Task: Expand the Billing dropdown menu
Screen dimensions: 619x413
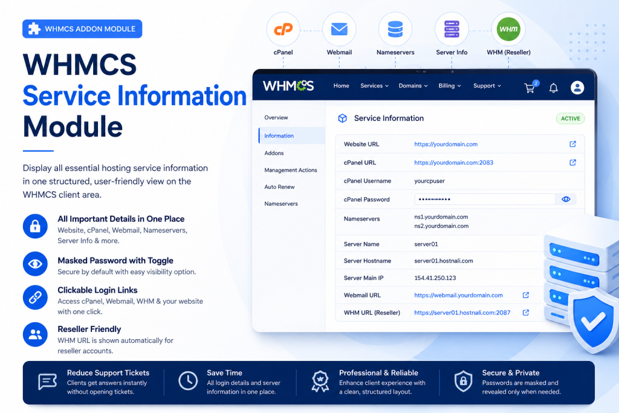Action: pyautogui.click(x=450, y=86)
